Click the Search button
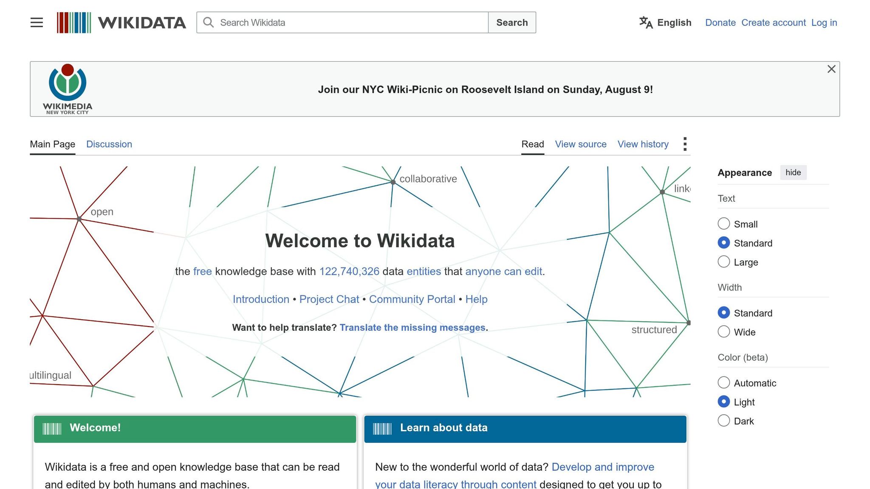870x489 pixels. (512, 22)
